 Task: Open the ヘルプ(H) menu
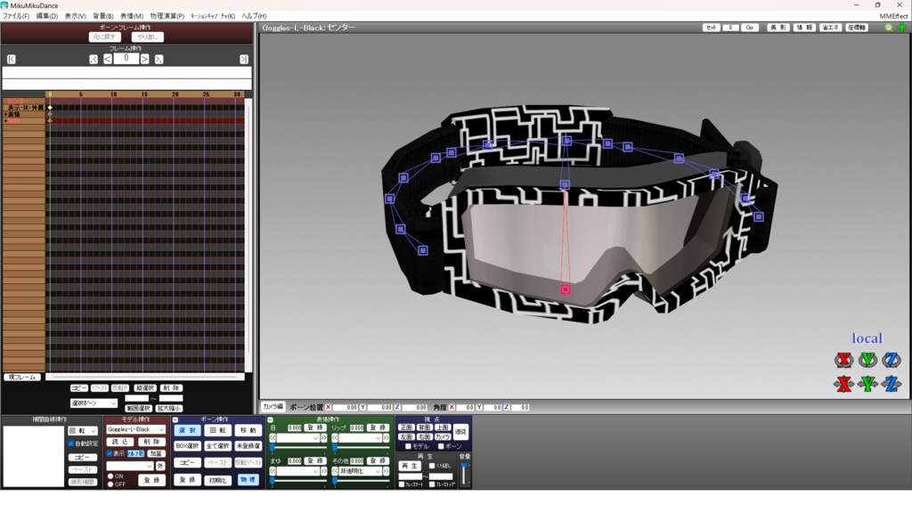[x=254, y=16]
